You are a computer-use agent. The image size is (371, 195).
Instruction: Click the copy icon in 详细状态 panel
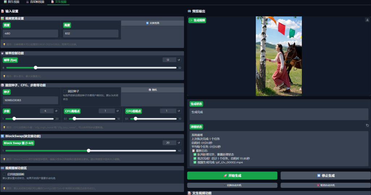tap(367, 125)
